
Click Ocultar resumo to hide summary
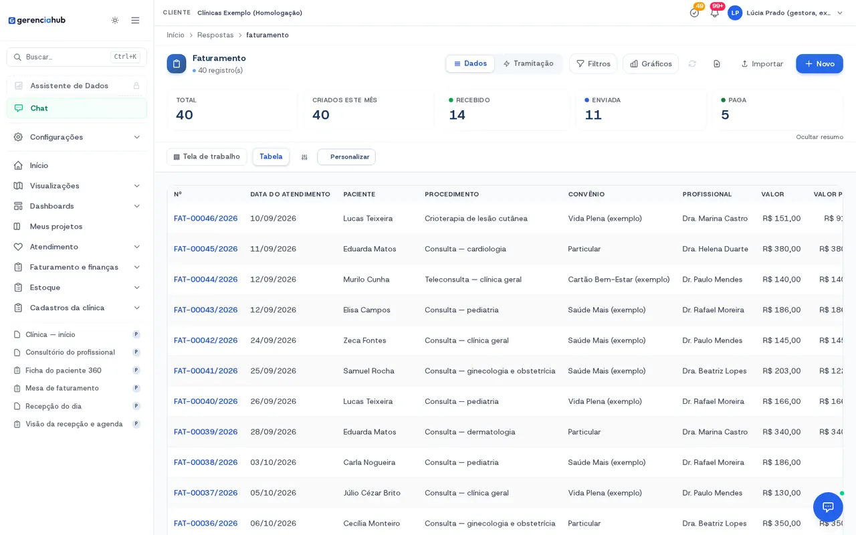(819, 137)
